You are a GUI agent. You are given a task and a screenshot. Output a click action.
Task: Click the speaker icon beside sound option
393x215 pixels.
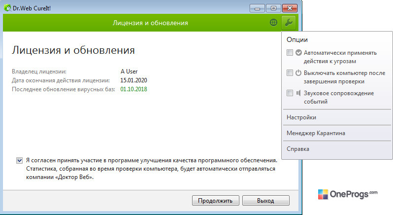298,93
